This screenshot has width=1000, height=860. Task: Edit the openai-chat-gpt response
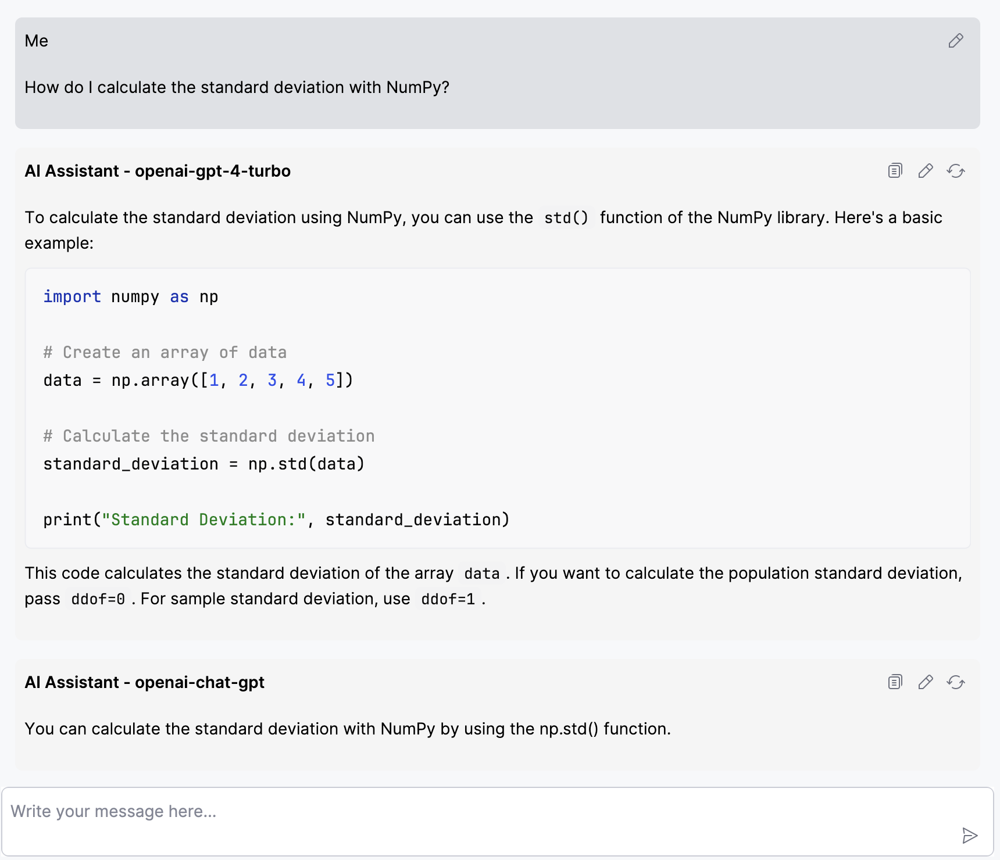click(926, 682)
